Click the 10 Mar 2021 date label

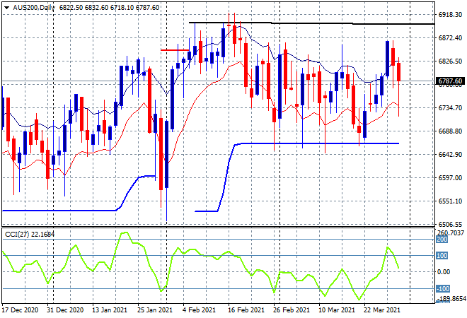point(337,310)
